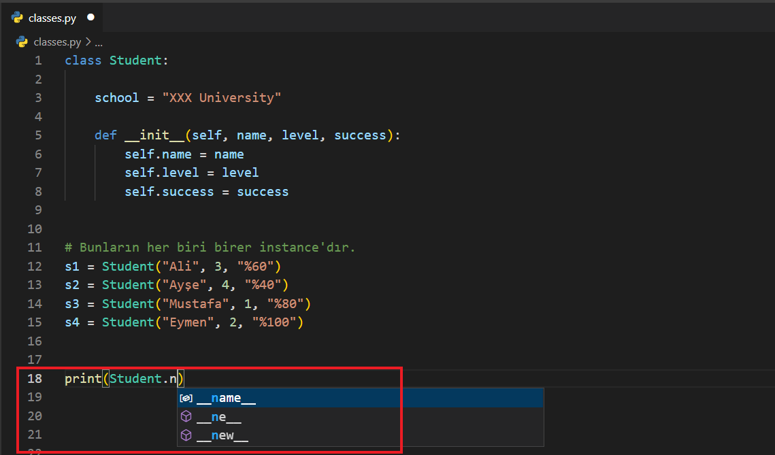Pick the __ne__ suggestion from the list
This screenshot has width=775, height=455.
pyautogui.click(x=219, y=417)
